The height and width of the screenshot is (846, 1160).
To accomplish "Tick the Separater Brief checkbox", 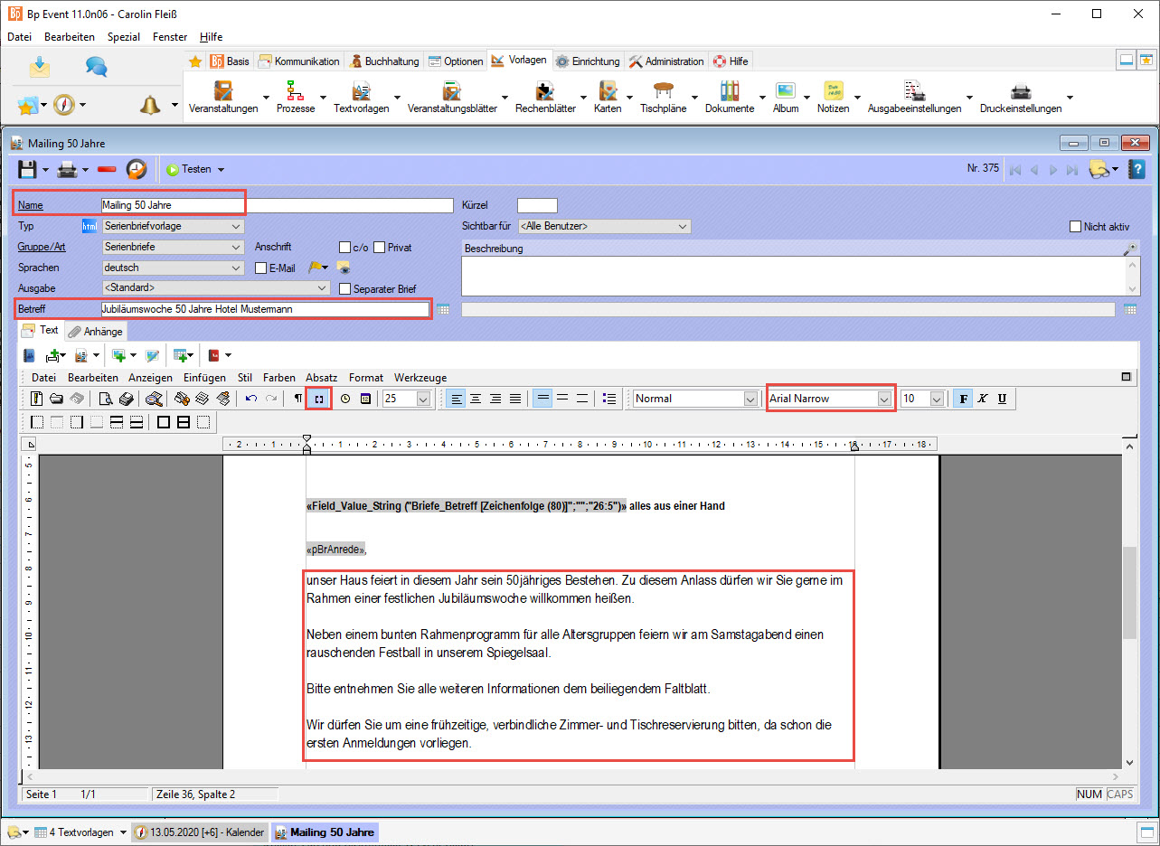I will (x=344, y=289).
